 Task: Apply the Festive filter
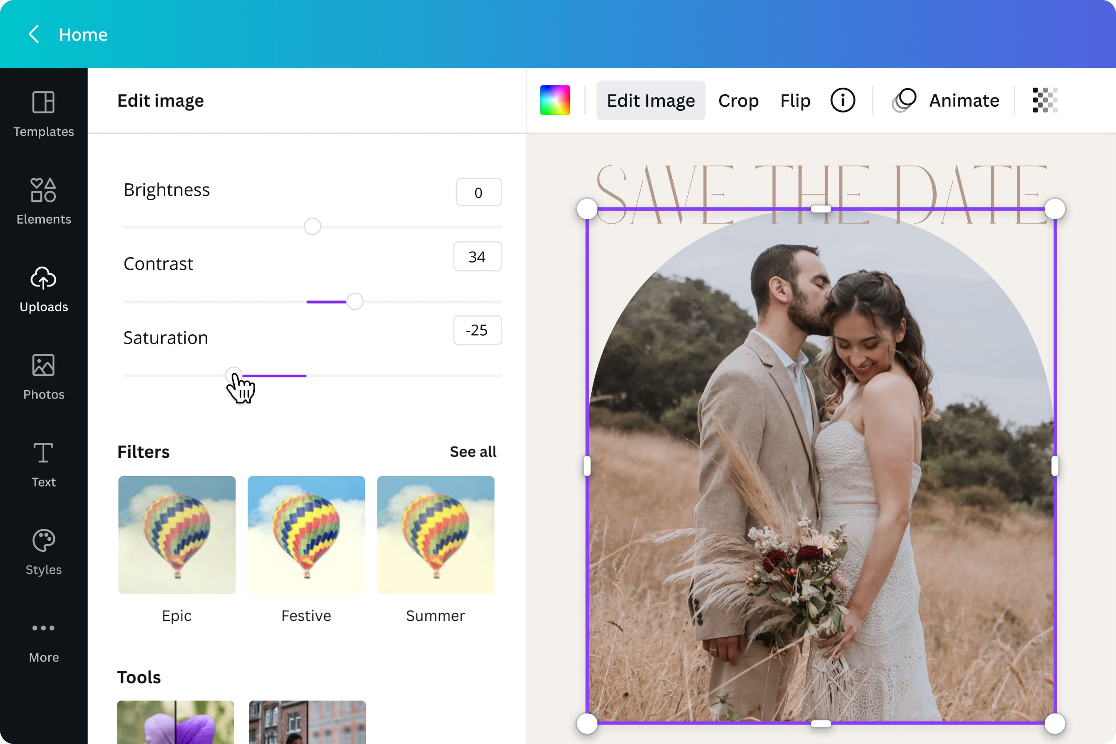pyautogui.click(x=306, y=535)
